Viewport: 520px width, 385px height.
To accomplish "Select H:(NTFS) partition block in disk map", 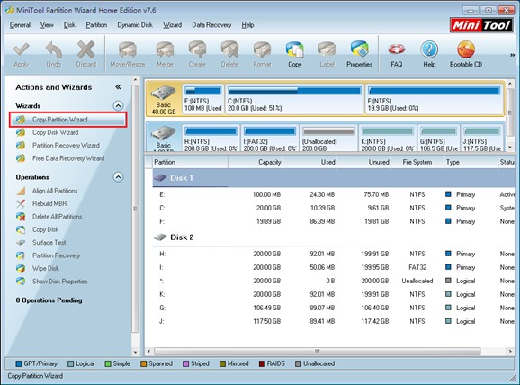I will click(211, 139).
